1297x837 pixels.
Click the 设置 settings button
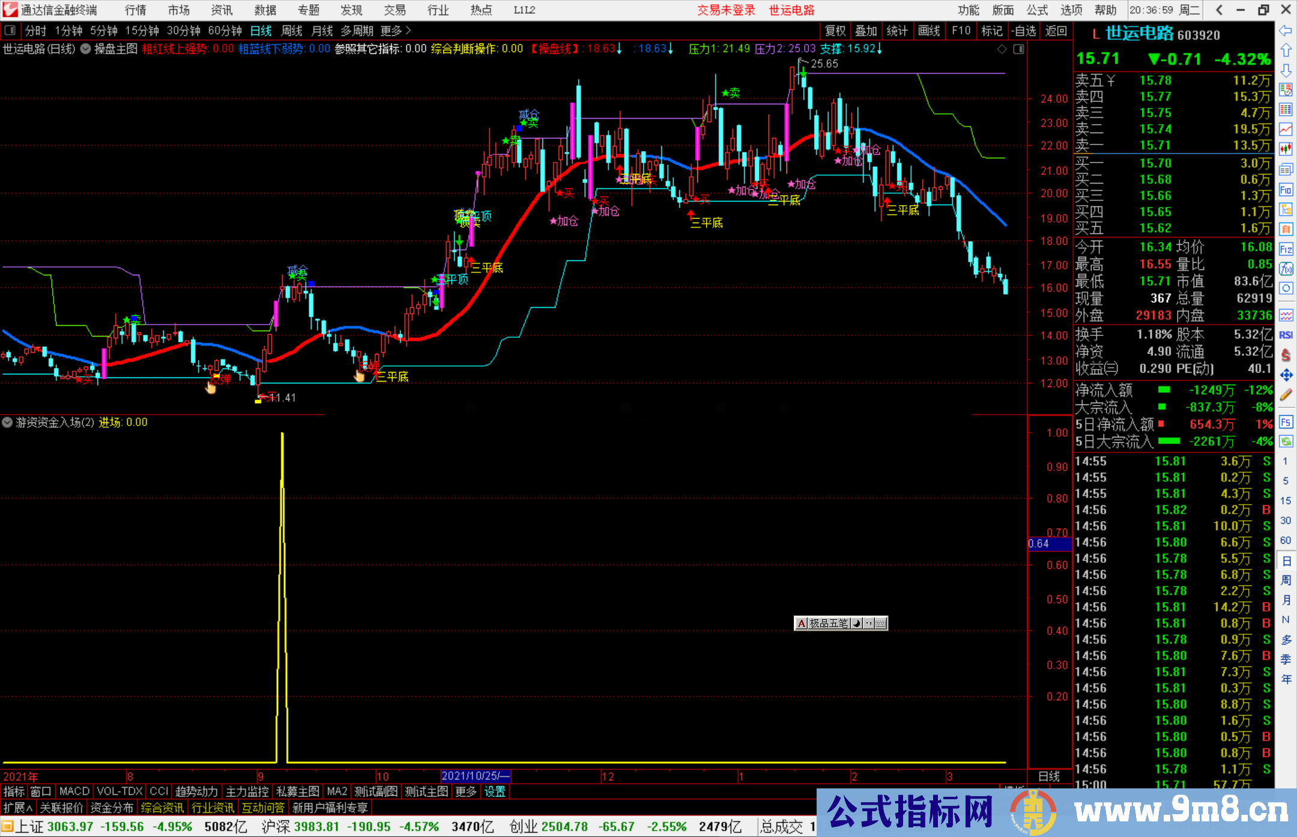(x=494, y=791)
